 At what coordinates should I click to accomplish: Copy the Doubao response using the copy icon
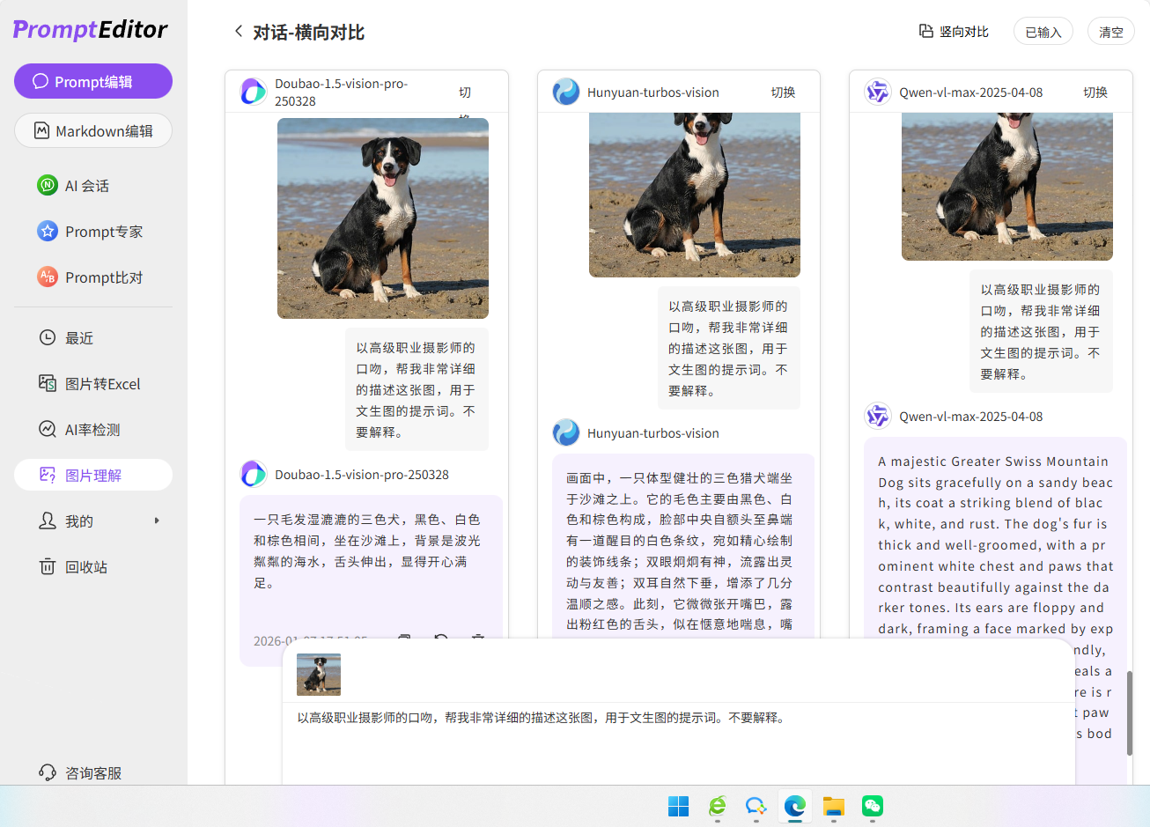403,638
